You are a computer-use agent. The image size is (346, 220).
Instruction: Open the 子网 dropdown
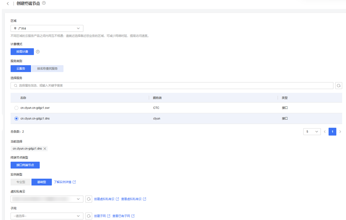[47, 216]
